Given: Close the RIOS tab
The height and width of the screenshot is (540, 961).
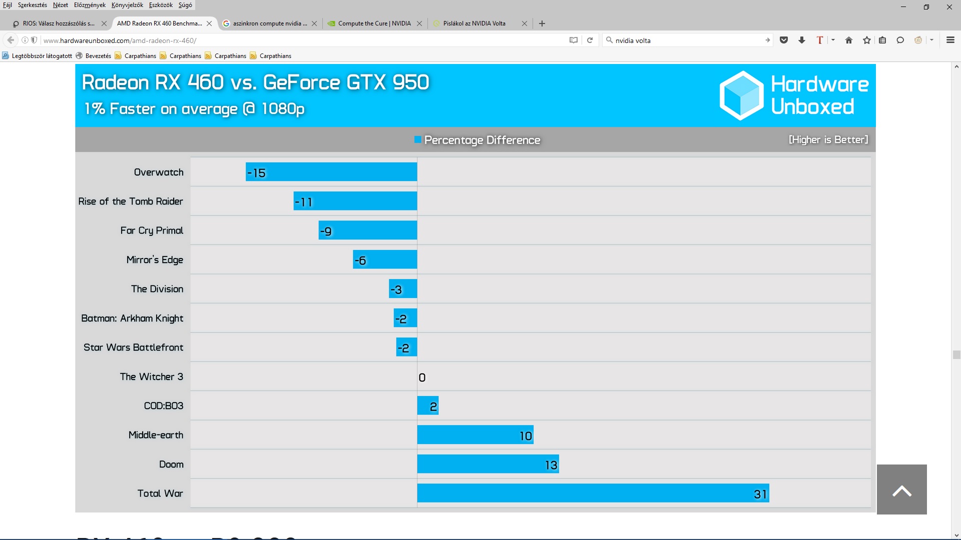Looking at the screenshot, I should click(x=104, y=23).
